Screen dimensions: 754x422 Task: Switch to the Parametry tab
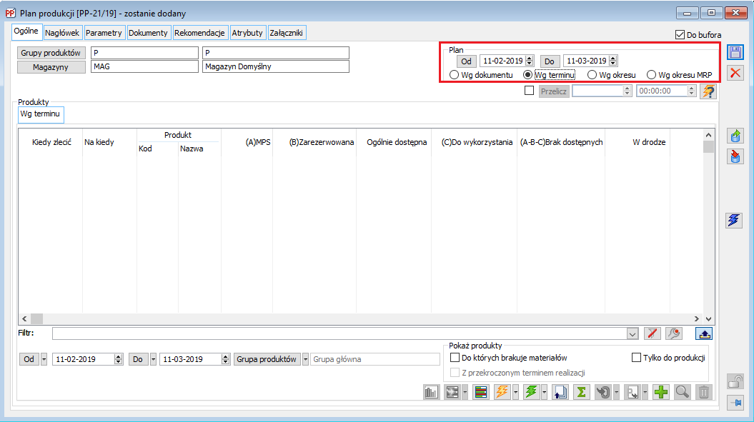point(104,33)
